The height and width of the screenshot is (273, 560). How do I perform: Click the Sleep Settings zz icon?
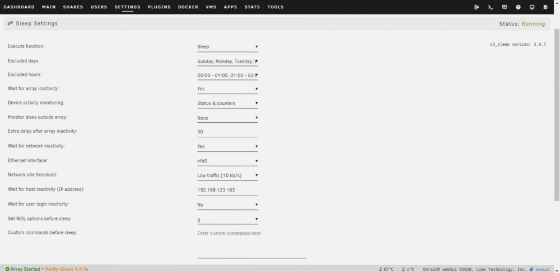[x=10, y=23]
